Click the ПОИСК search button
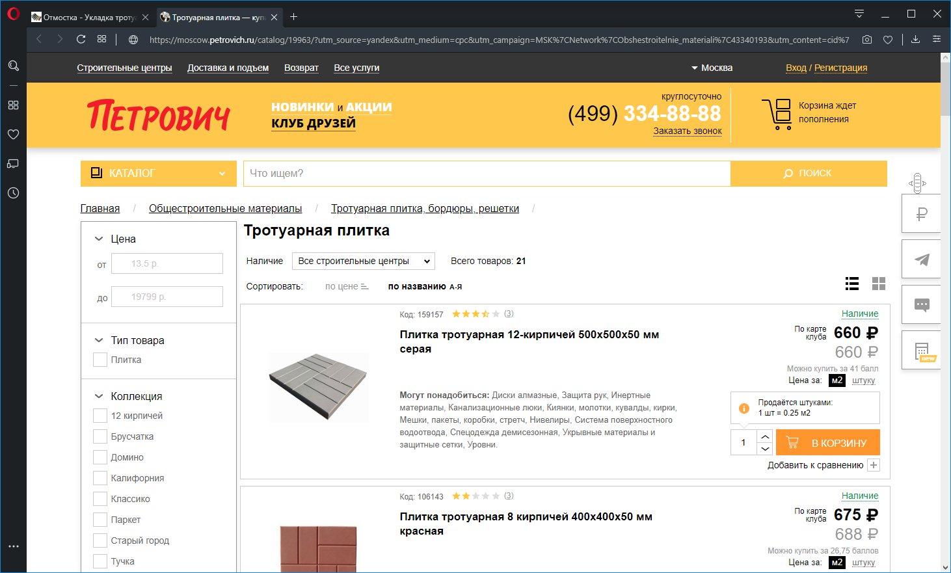Viewport: 951px width, 573px height. click(x=809, y=173)
